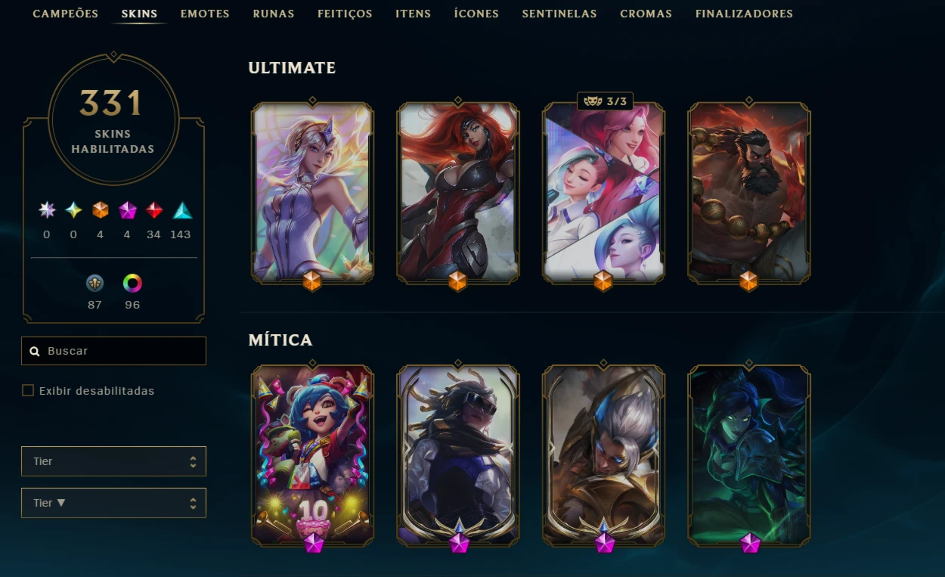
Task: Click the legacy skins badge showing 87
Action: (94, 284)
